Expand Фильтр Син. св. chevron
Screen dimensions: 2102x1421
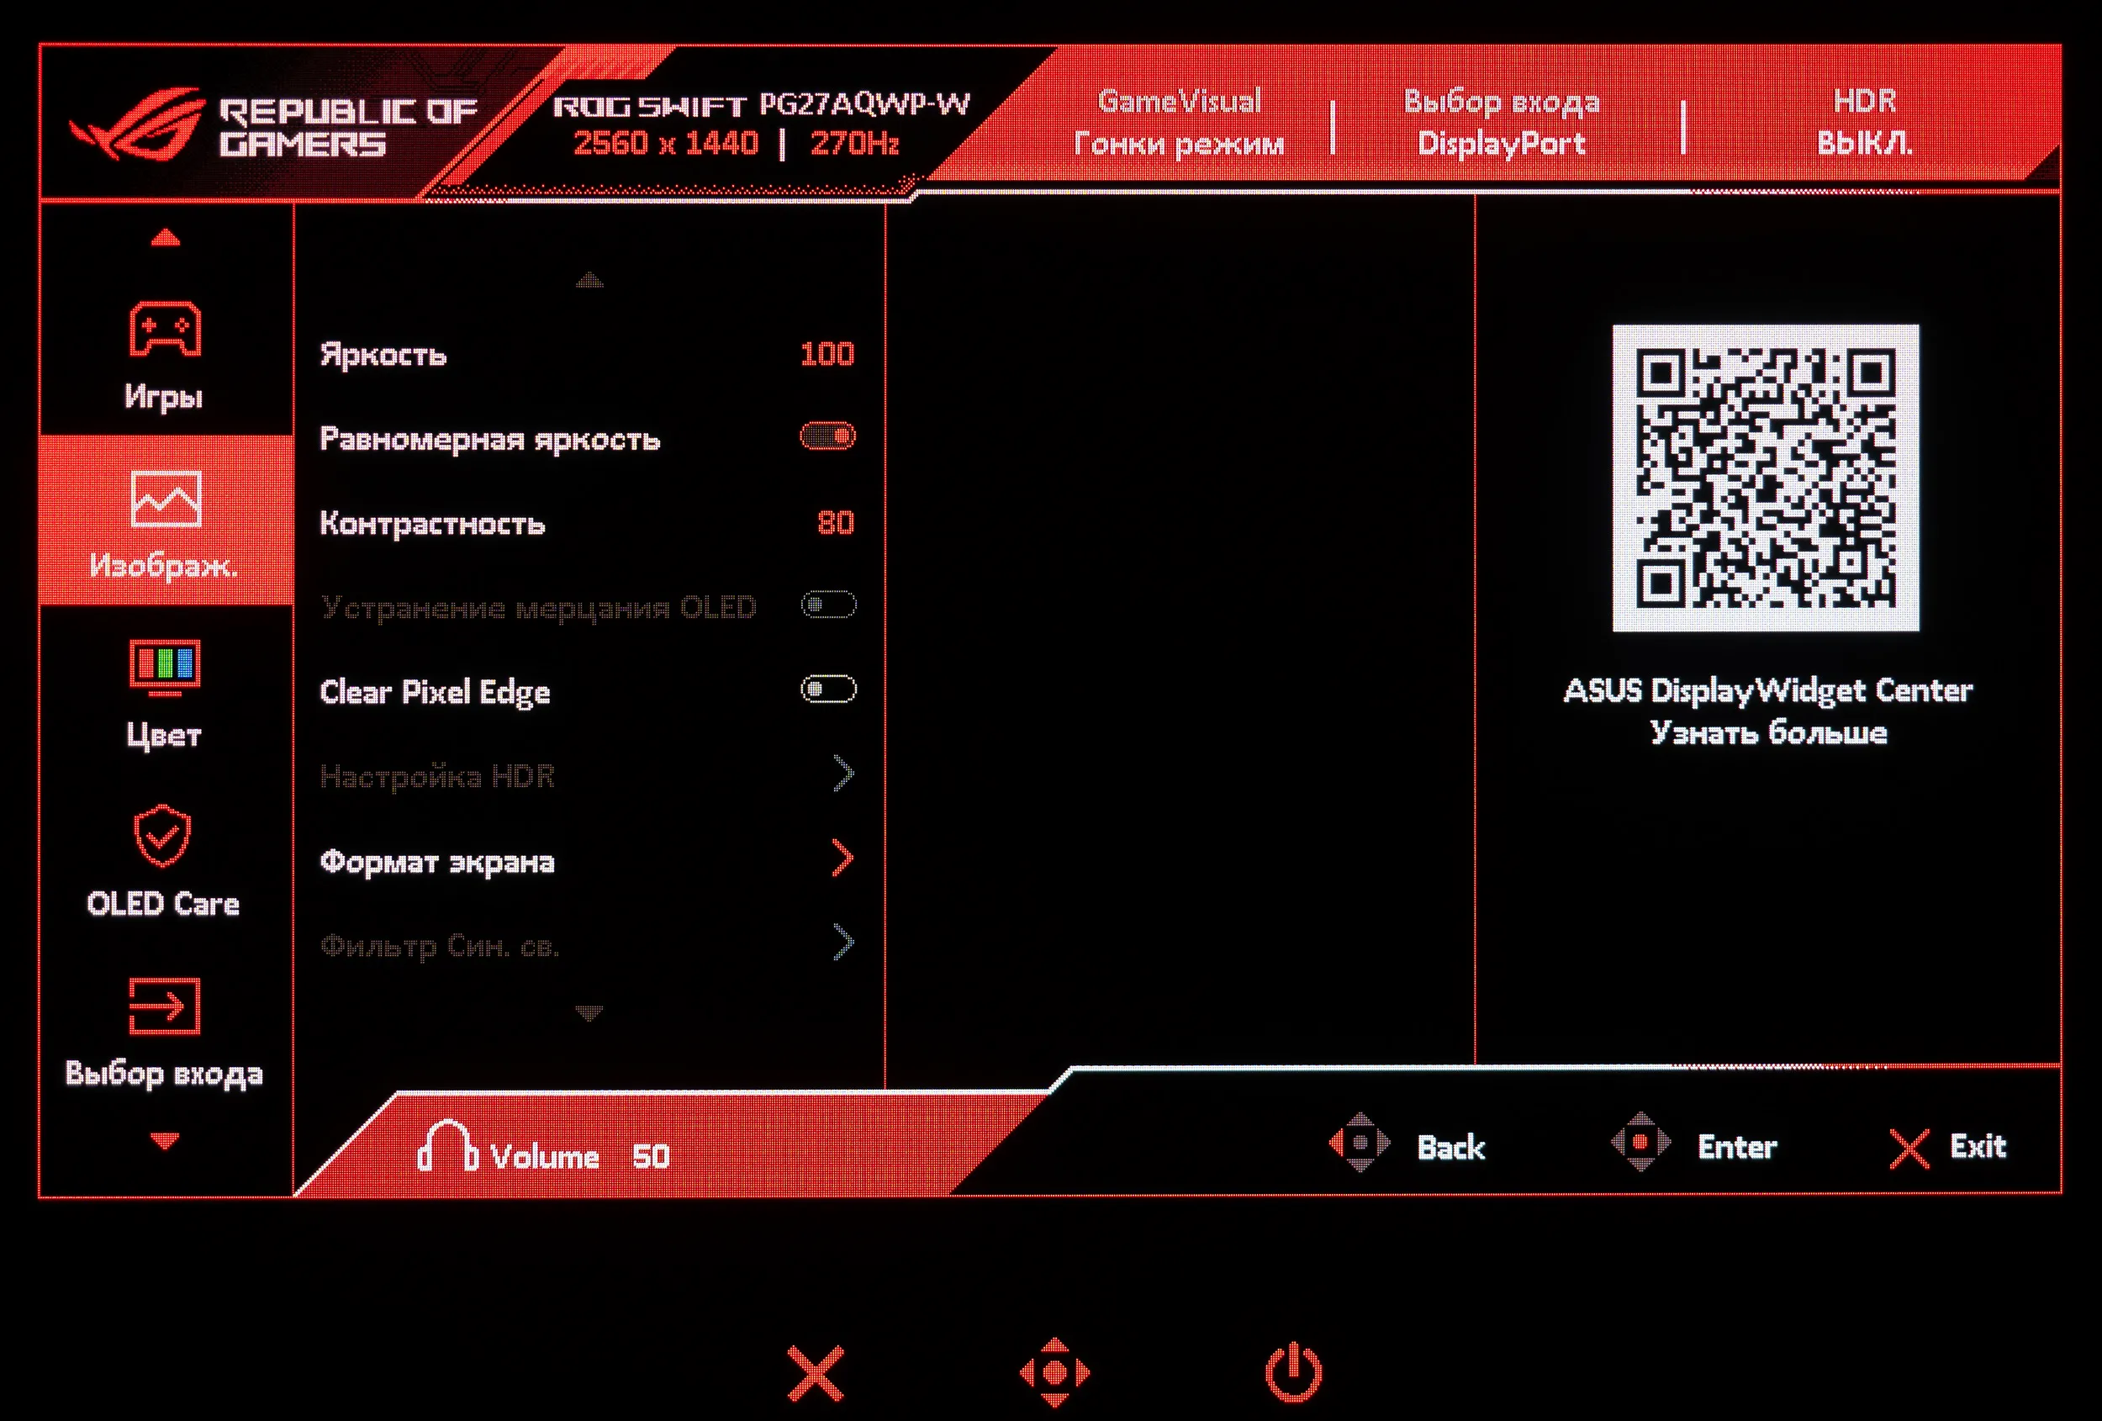(842, 943)
